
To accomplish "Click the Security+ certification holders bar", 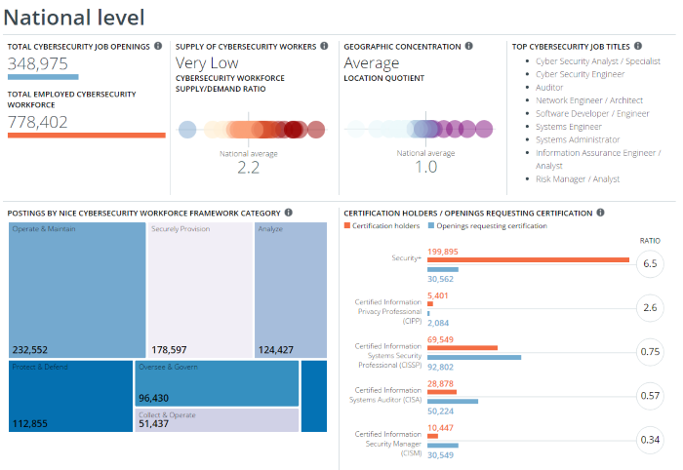I will (528, 259).
